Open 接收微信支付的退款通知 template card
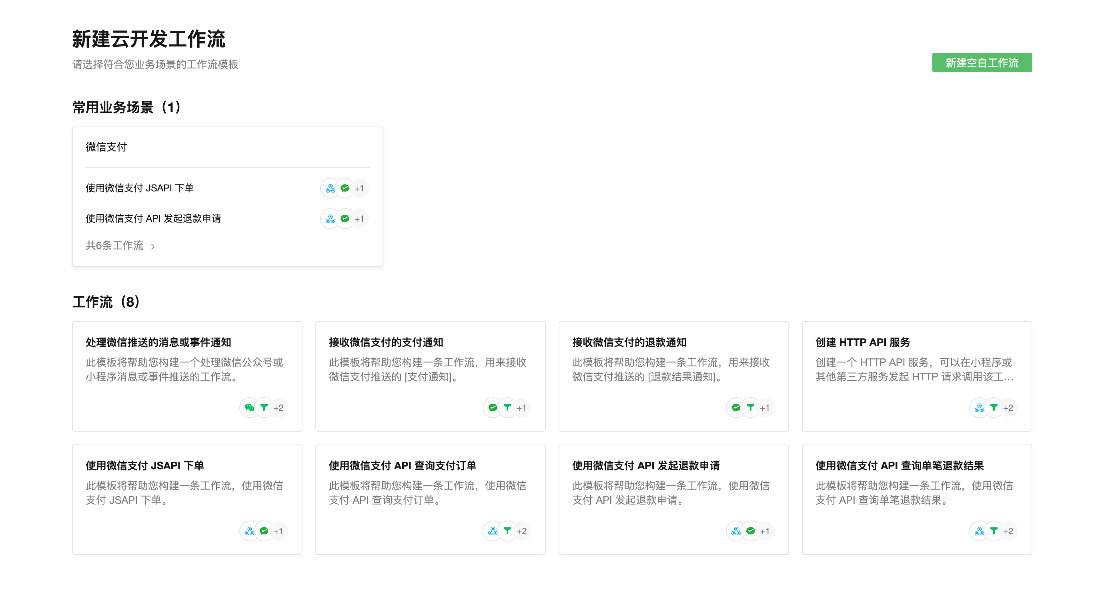1098x591 pixels. 629,342
